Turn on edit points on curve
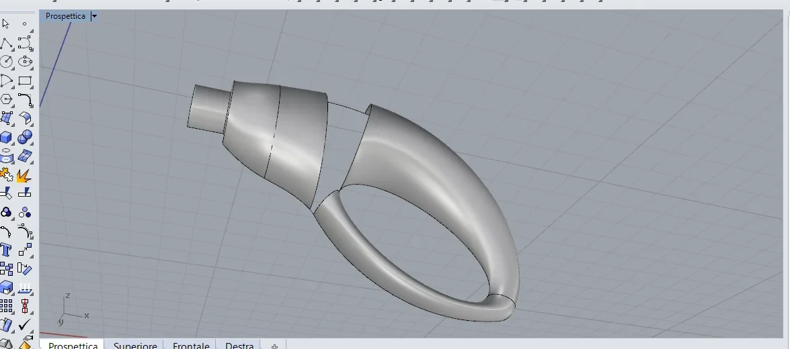The width and height of the screenshot is (790, 349). 6,232
